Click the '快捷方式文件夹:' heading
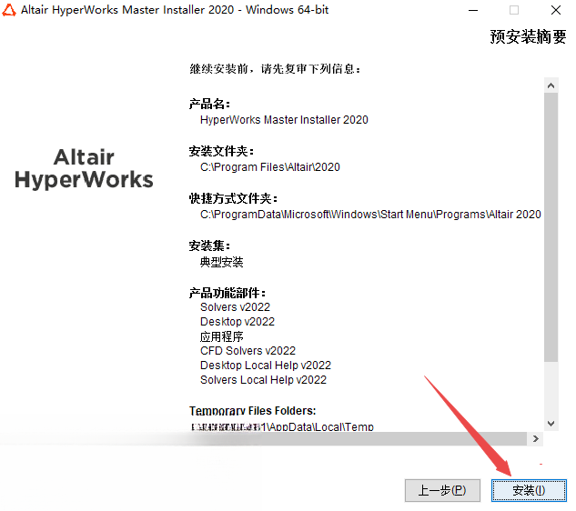This screenshot has width=576, height=511. coord(233,198)
